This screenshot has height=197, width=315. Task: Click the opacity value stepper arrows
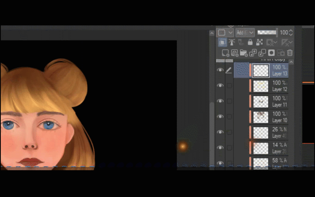[291, 33]
